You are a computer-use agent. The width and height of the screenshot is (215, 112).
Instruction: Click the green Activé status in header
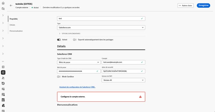click(35, 7)
